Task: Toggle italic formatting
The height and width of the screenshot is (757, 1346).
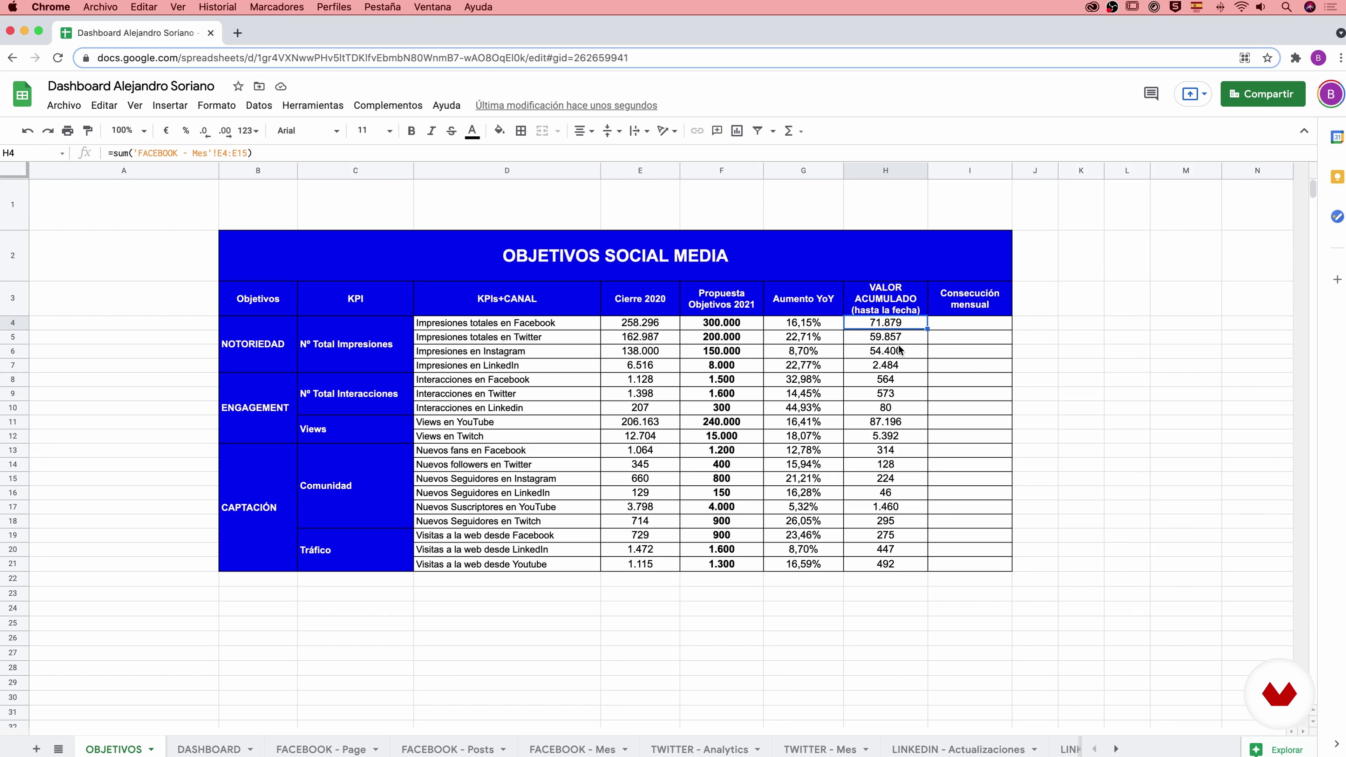Action: click(431, 131)
